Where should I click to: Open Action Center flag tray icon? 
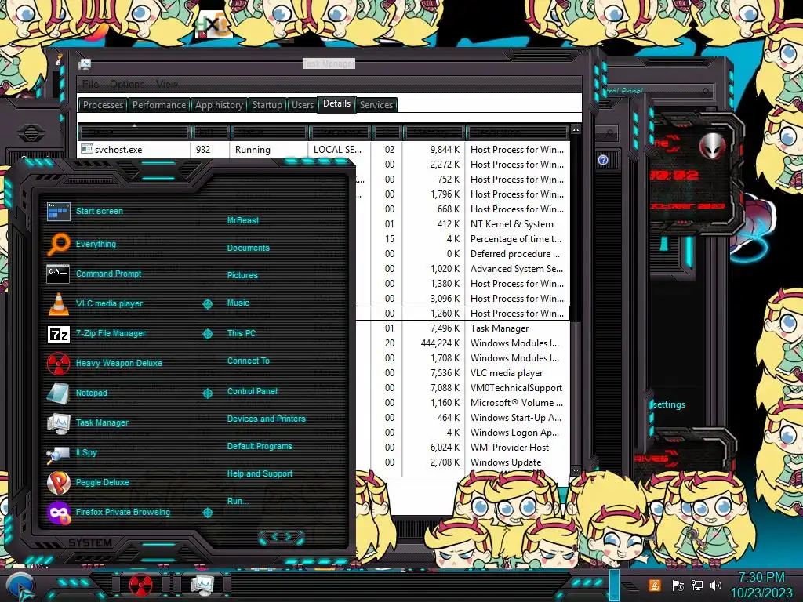point(678,585)
